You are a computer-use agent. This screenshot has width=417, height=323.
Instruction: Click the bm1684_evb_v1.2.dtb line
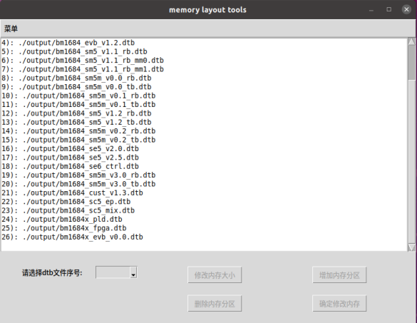pos(68,43)
